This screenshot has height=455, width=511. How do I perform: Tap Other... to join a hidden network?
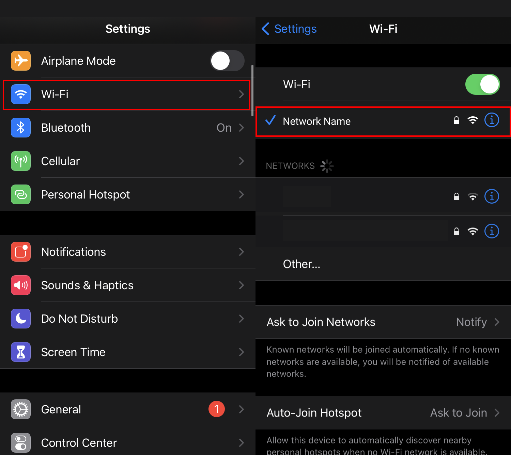pyautogui.click(x=383, y=264)
